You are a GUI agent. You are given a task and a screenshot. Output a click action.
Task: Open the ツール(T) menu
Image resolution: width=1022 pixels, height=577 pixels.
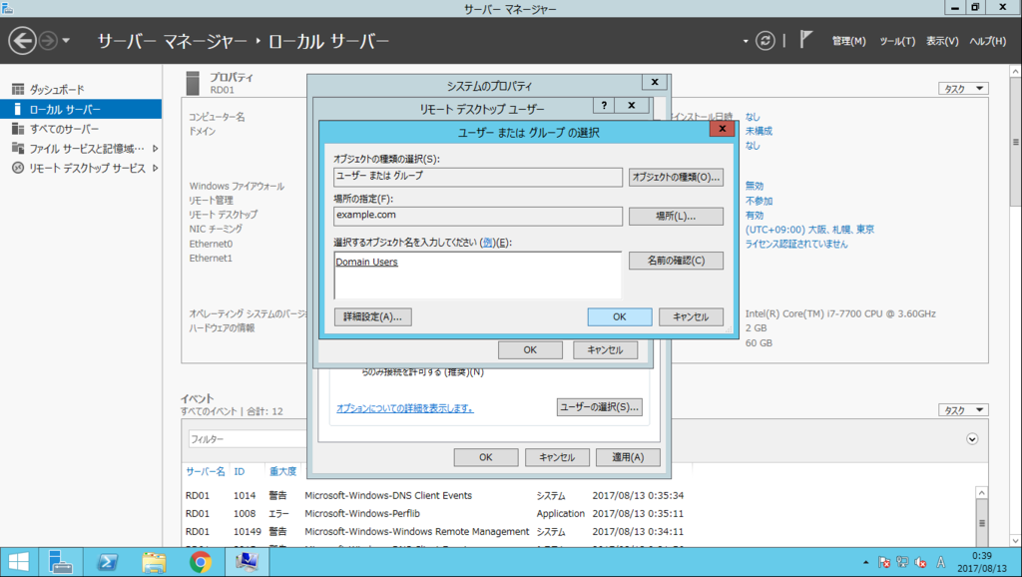click(897, 41)
